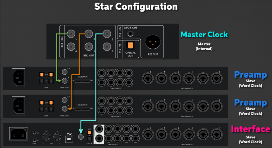Click first preamp's Word Clock IN connector

[x=65, y=81]
